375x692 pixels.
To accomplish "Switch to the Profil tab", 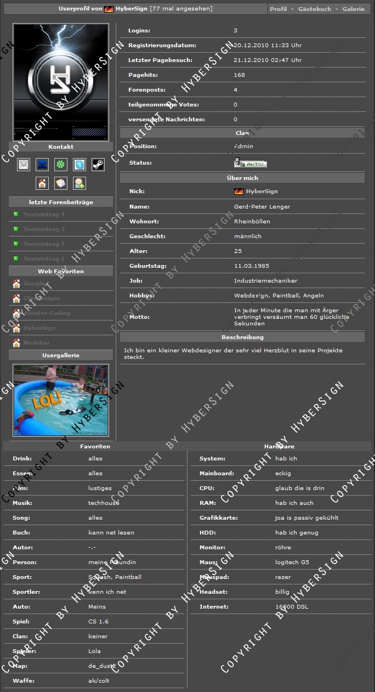I will 279,9.
